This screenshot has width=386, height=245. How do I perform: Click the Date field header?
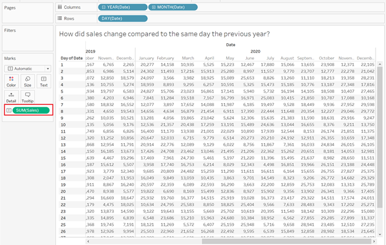(x=231, y=44)
